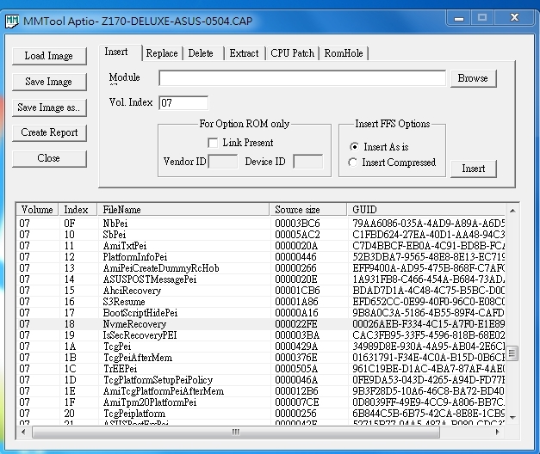This screenshot has width=540, height=454.
Task: Click the Save Image as.. button
Action: (49, 107)
